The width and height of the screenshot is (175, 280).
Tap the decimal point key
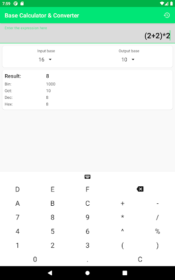click(x=87, y=259)
